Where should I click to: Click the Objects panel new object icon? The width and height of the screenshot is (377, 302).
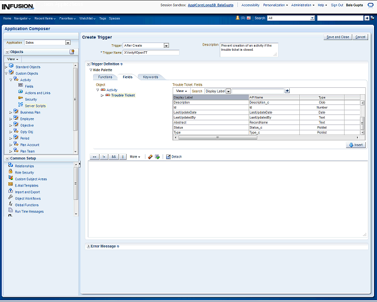pos(72,52)
